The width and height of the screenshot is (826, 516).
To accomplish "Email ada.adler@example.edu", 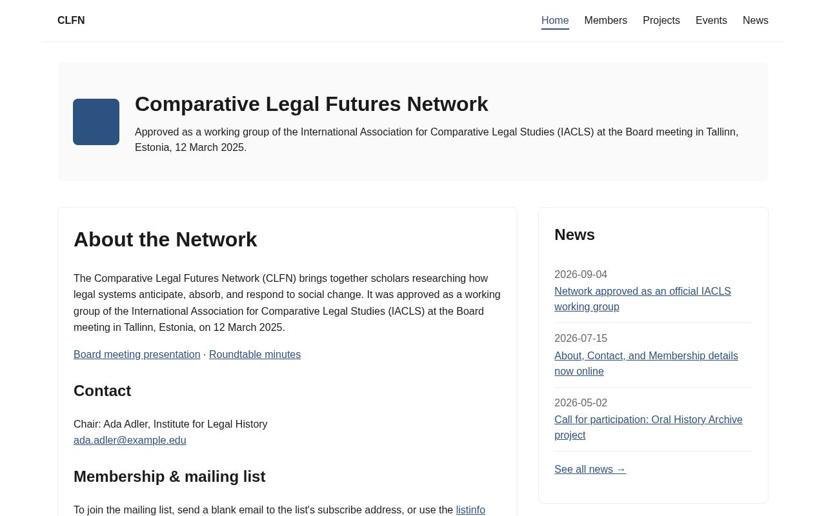I will (130, 441).
